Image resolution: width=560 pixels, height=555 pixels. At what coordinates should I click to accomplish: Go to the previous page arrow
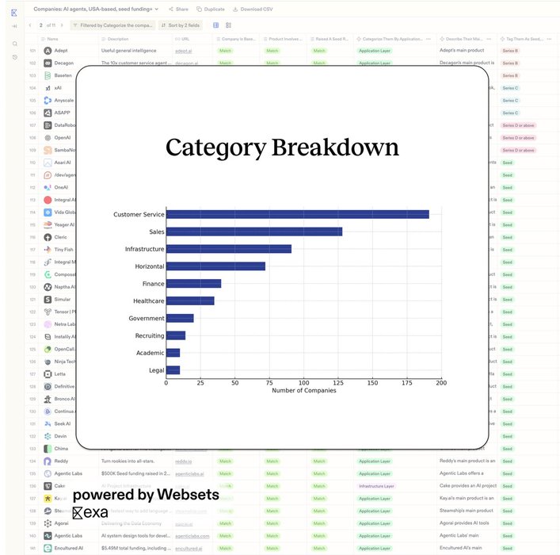click(x=30, y=25)
